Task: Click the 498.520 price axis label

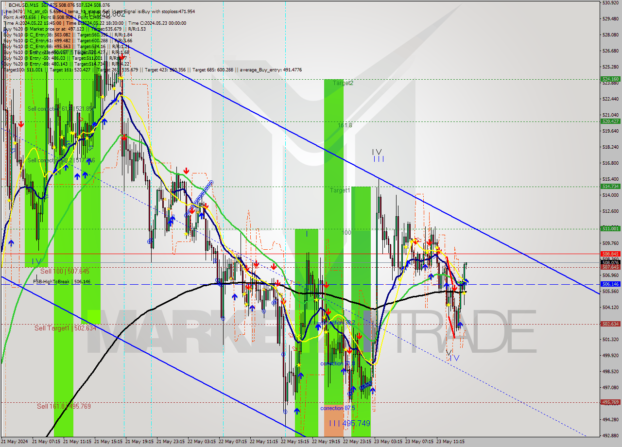Action: [610, 371]
